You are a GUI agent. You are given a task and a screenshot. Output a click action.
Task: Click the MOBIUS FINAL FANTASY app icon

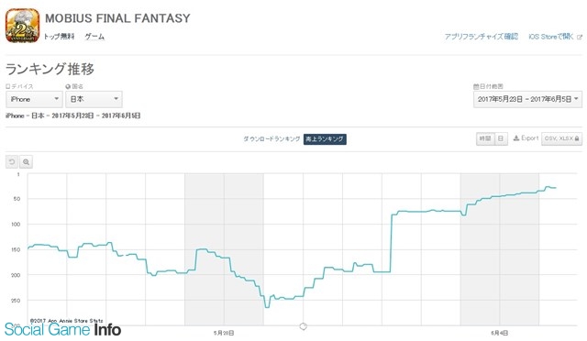pyautogui.click(x=22, y=26)
